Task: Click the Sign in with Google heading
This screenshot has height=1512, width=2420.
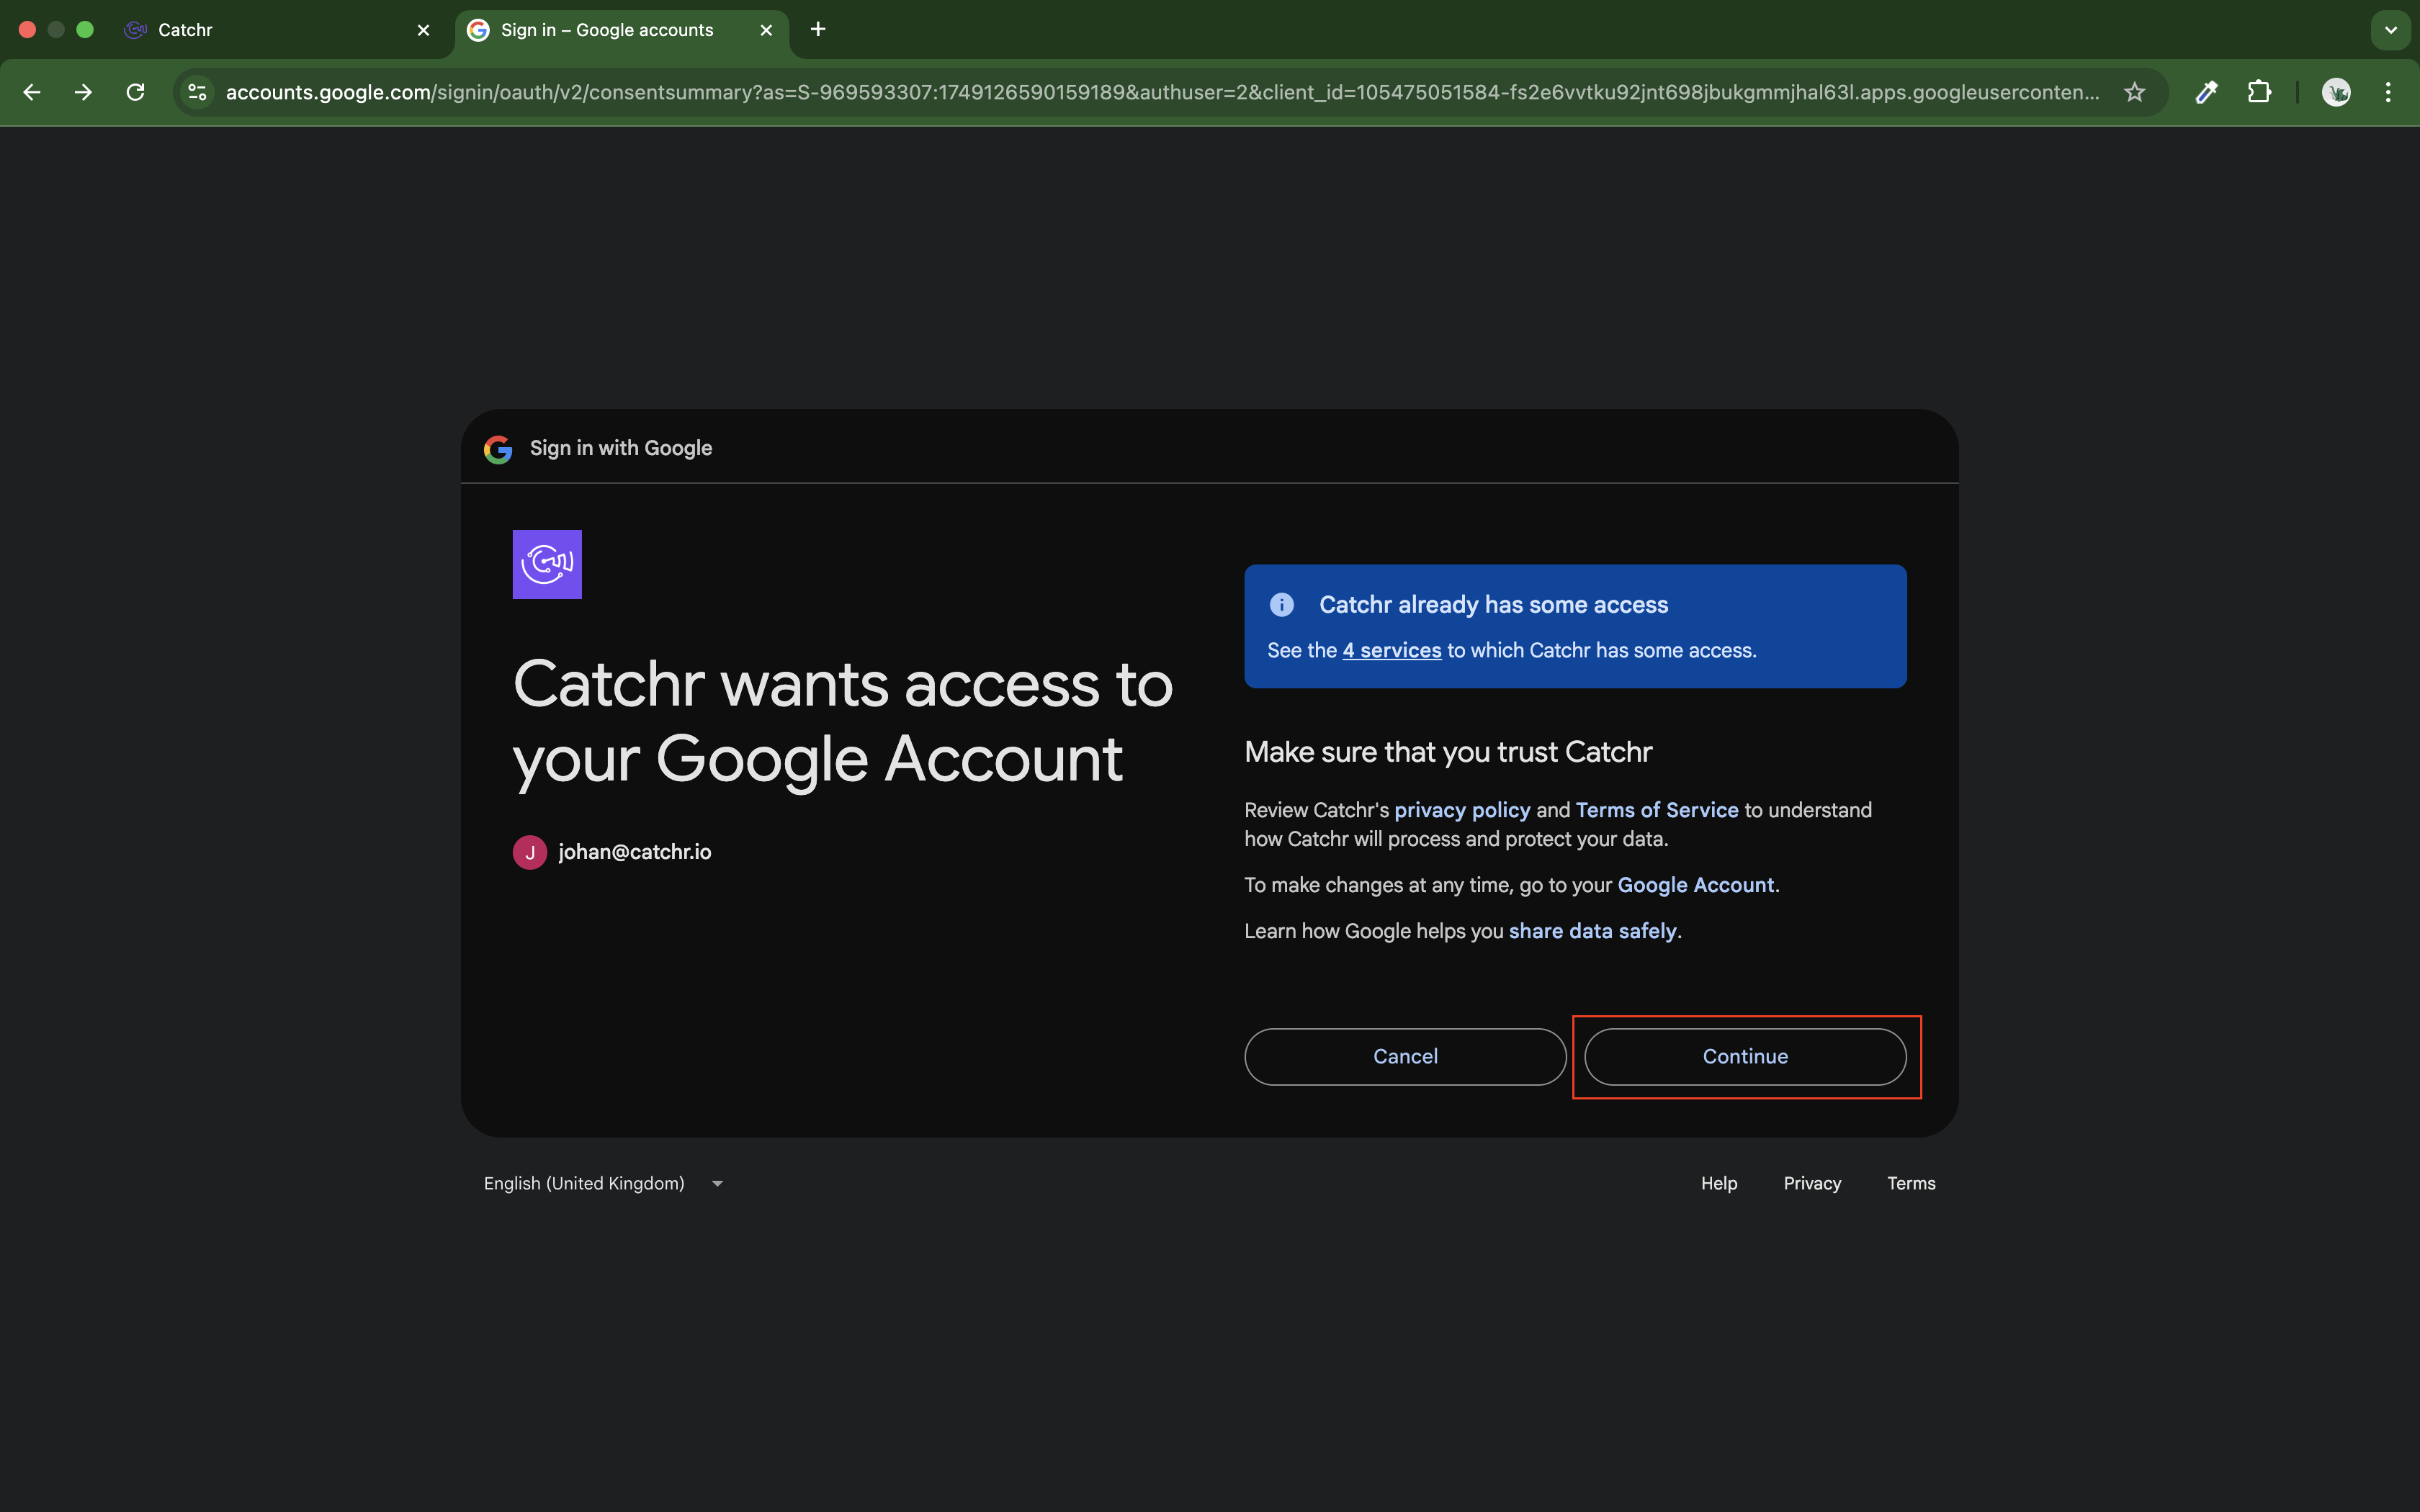Action: coord(621,448)
